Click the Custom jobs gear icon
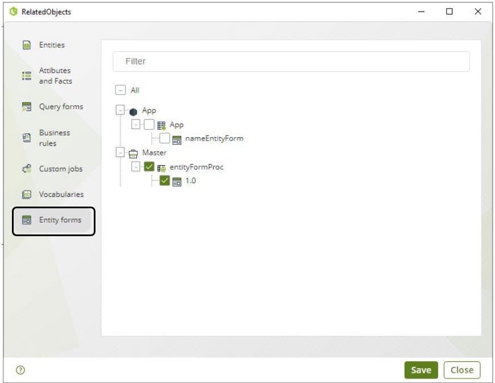The height and width of the screenshot is (383, 495). (x=27, y=169)
